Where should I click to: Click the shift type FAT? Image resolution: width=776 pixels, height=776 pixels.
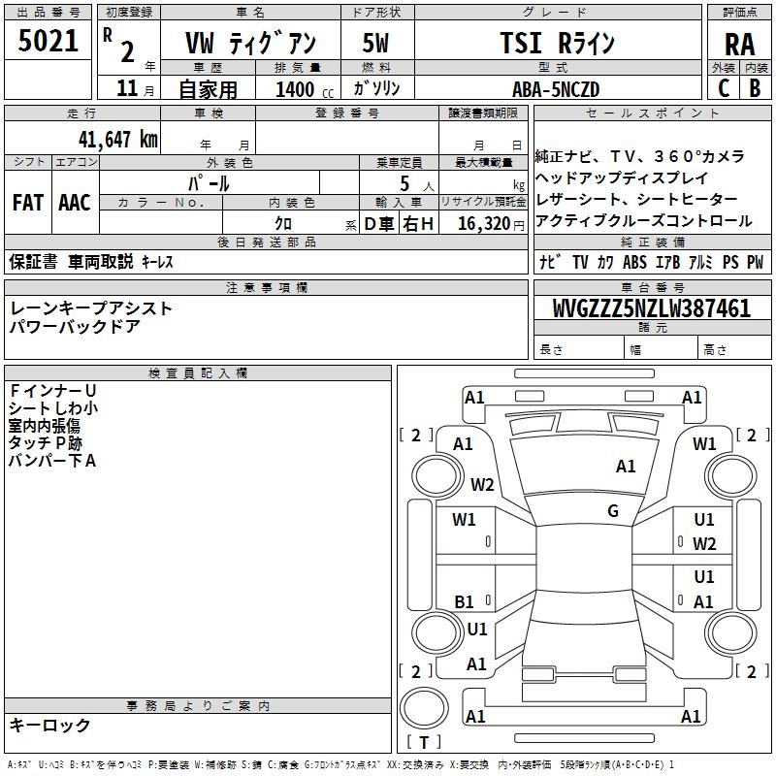[28, 203]
